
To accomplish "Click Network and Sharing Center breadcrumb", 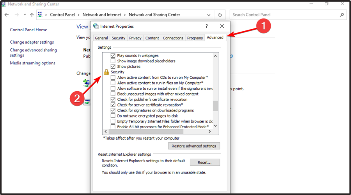I will [x=154, y=15].
